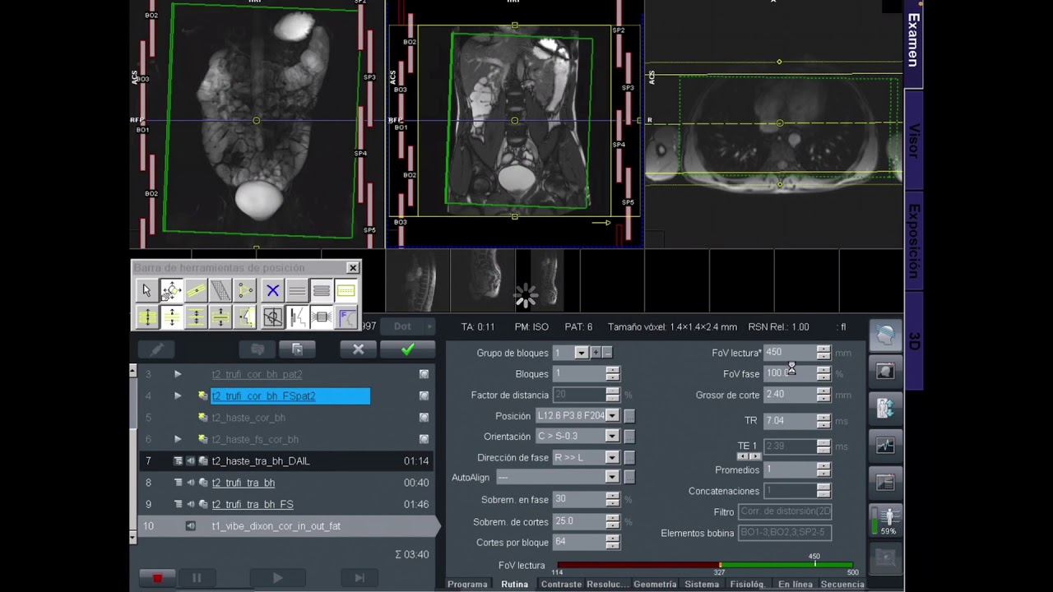Viewport: 1053px width, 592px height.
Task: Switch to the Secuencia tab
Action: click(x=842, y=585)
